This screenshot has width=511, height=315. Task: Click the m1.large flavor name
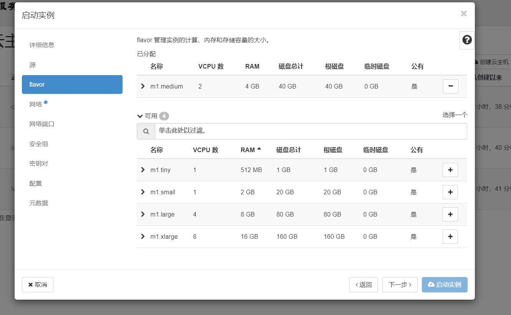click(163, 214)
